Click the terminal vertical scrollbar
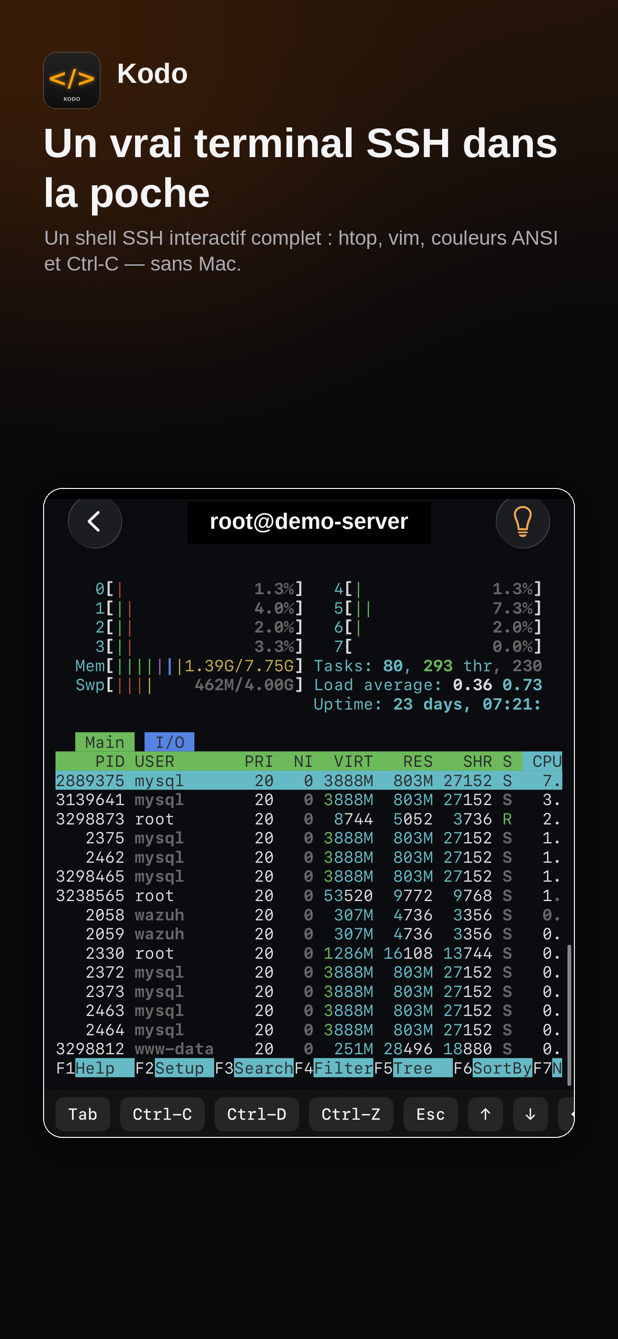The height and width of the screenshot is (1339, 618). click(569, 1015)
